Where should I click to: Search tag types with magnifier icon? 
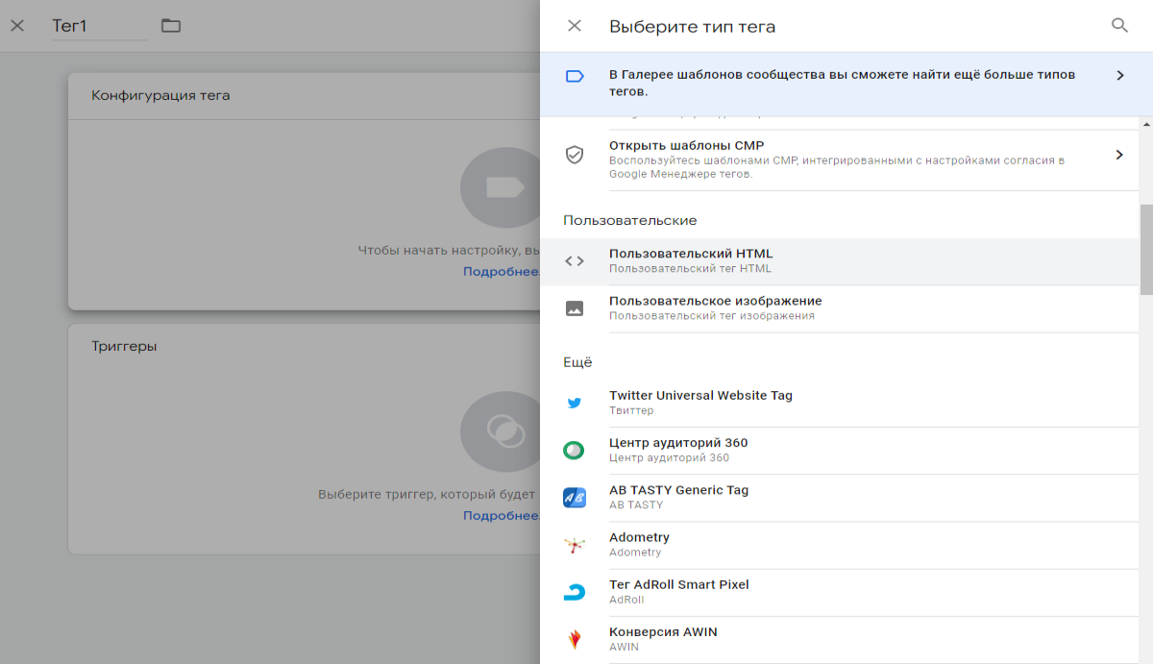pyautogui.click(x=1119, y=26)
